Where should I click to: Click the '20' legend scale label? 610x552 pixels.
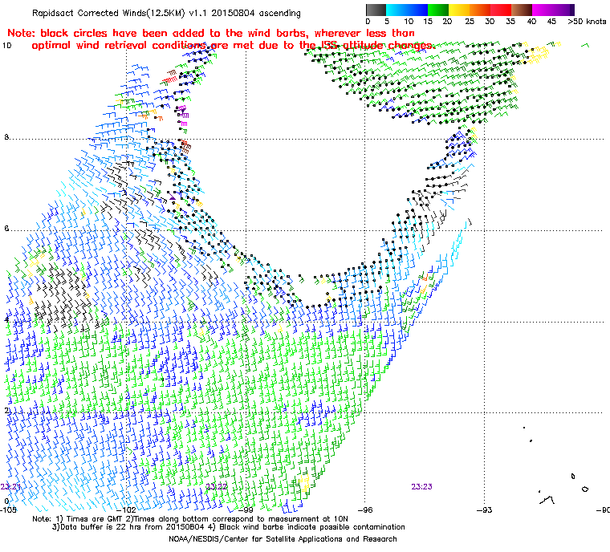[x=447, y=22]
